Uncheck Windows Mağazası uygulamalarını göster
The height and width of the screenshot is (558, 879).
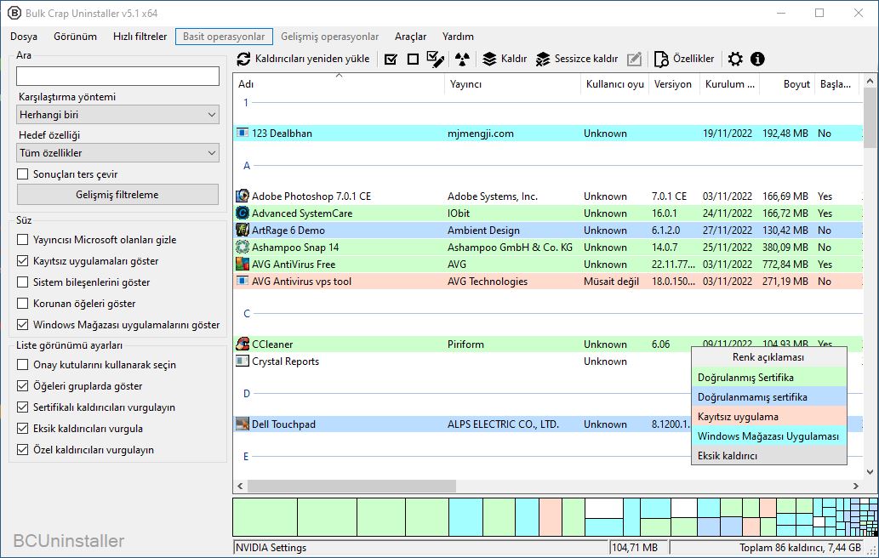click(x=22, y=324)
